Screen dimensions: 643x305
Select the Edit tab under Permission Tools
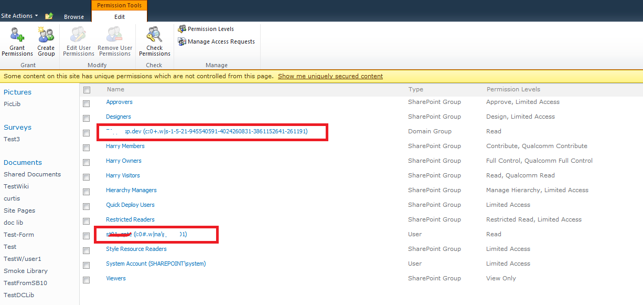[x=119, y=16]
